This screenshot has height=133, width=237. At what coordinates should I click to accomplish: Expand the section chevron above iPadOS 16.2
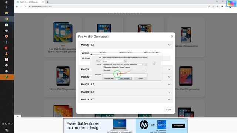coord(169,77)
